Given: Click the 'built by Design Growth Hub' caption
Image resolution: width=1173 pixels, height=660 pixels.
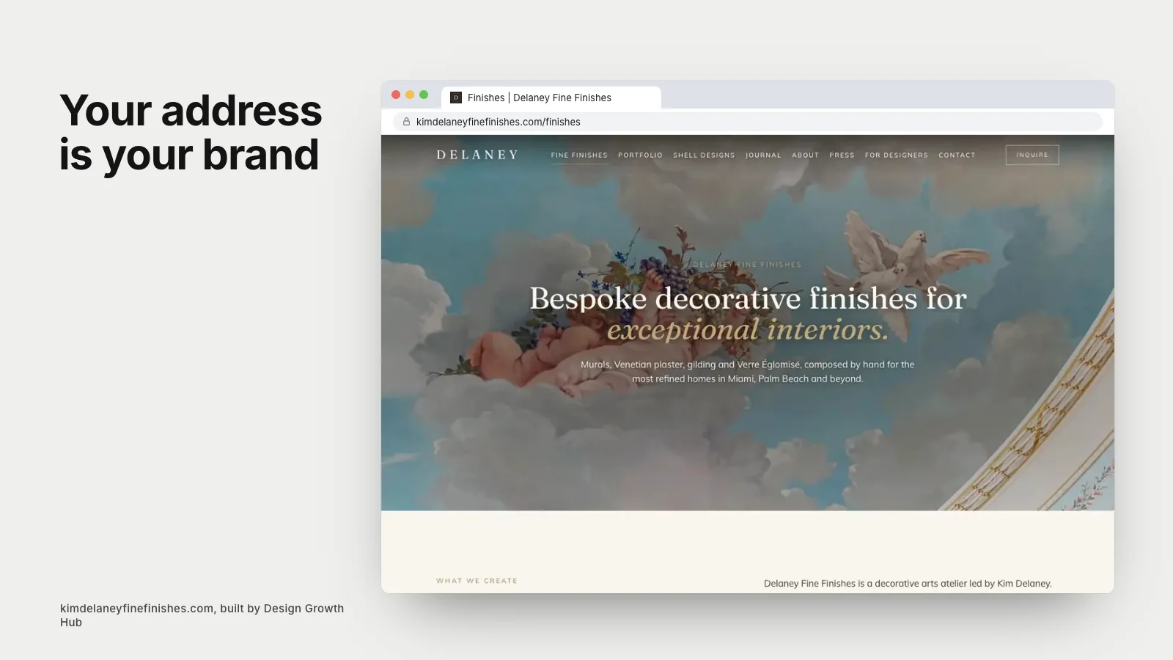Looking at the screenshot, I should click(x=202, y=615).
